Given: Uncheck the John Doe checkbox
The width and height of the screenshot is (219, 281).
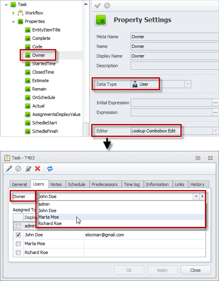Looking at the screenshot, I should click(x=18, y=235).
